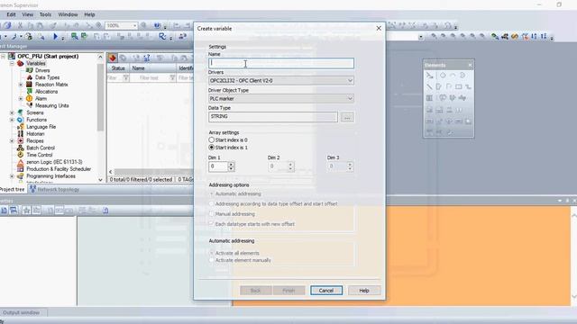The width and height of the screenshot is (577, 324).
Task: Click the Name input field
Action: 281,63
